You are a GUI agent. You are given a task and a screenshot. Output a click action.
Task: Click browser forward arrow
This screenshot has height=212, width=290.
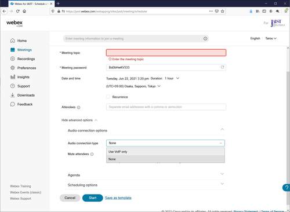click(x=11, y=11)
